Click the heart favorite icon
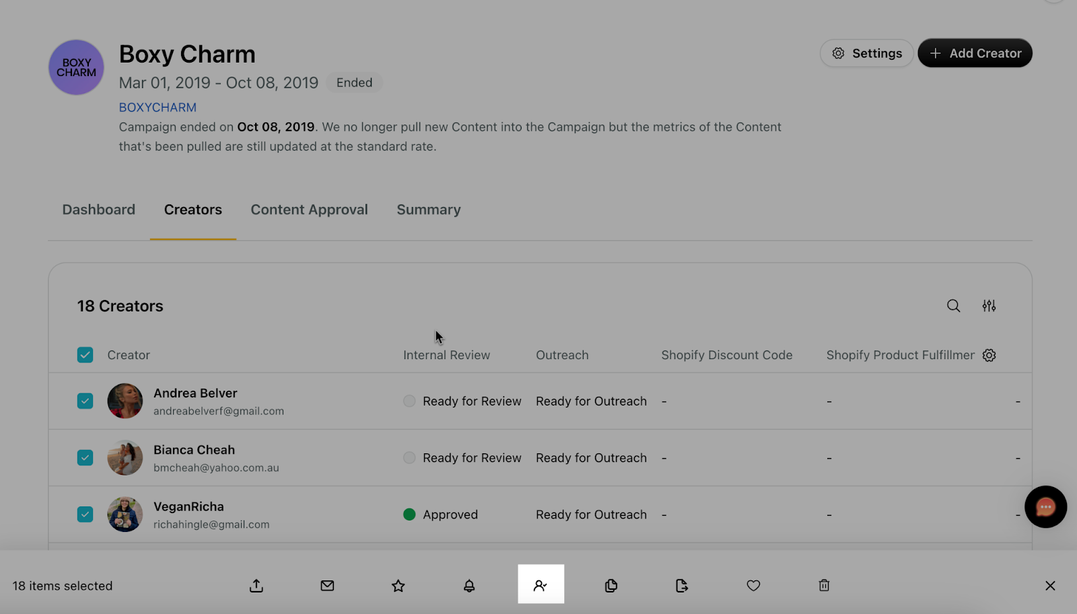Image resolution: width=1077 pixels, height=614 pixels. (x=753, y=586)
